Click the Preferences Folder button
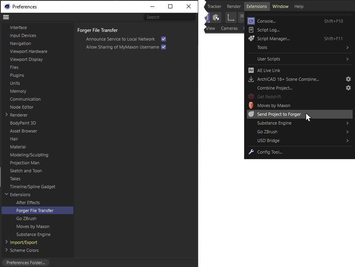This screenshot has height=267, width=355. 26,263
